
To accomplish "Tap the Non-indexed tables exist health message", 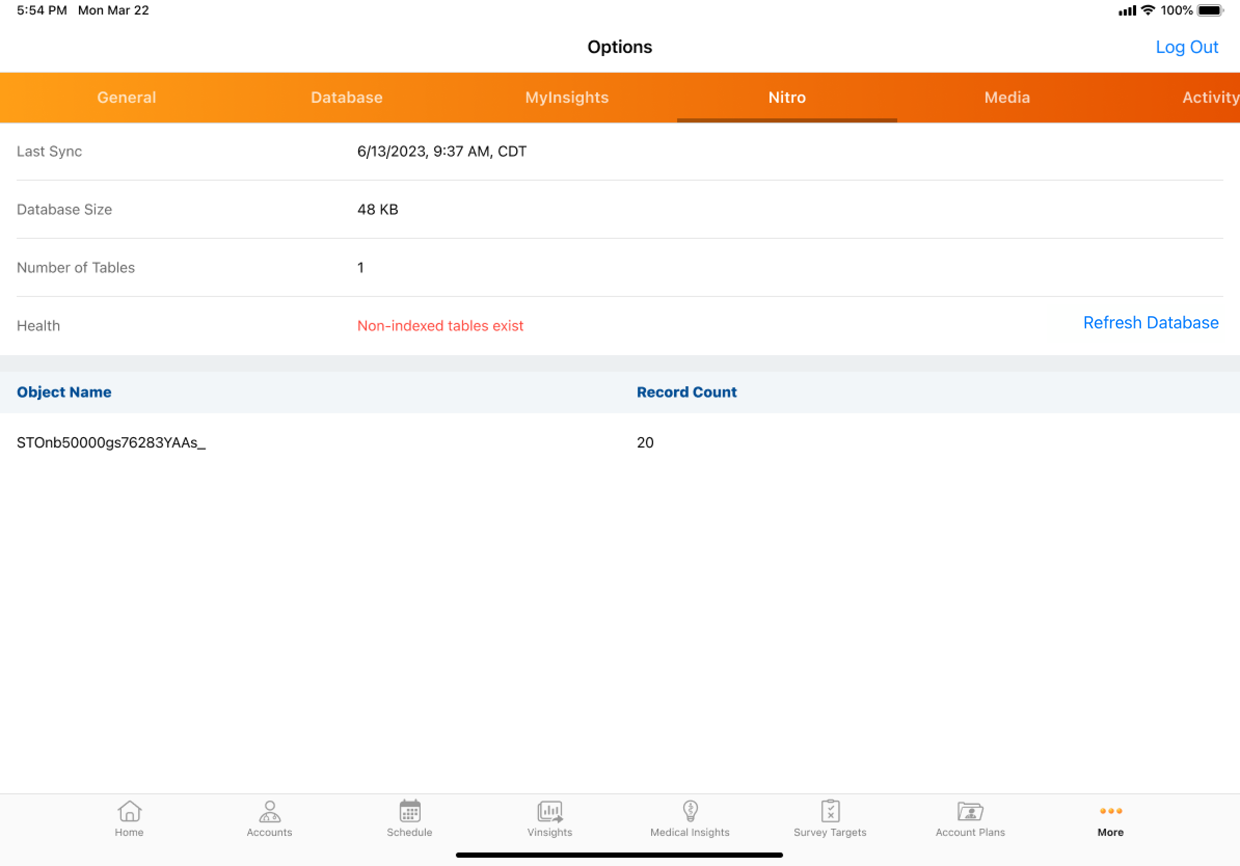I will [440, 326].
